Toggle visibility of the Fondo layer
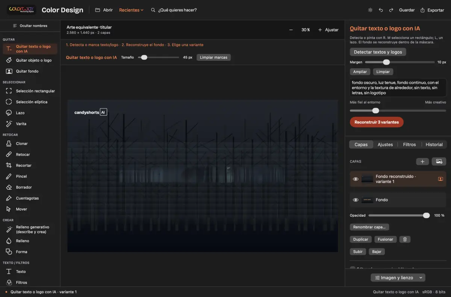451x297 pixels. pos(356,200)
